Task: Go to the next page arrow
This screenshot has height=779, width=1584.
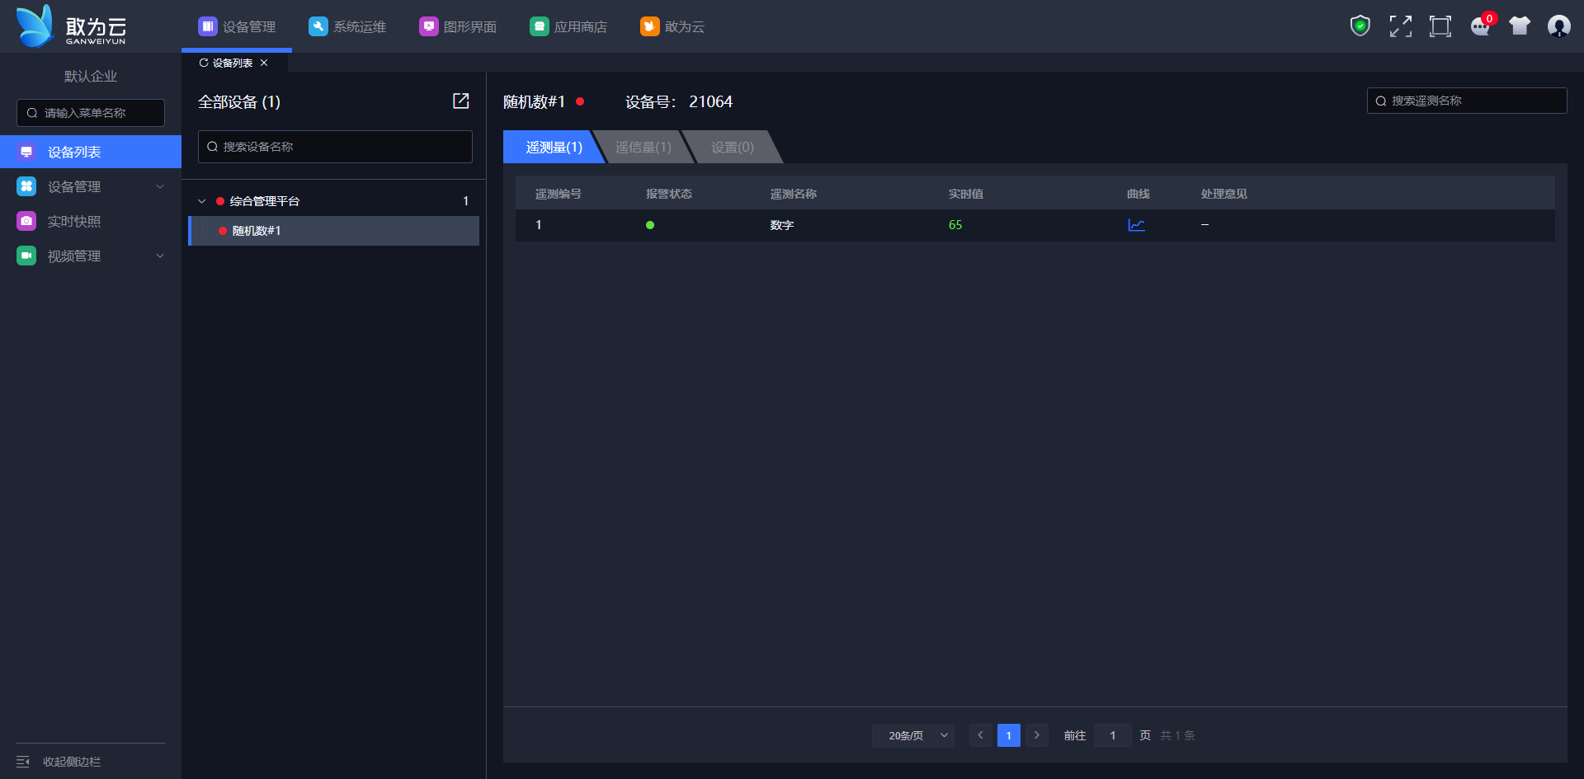Action: [1037, 735]
